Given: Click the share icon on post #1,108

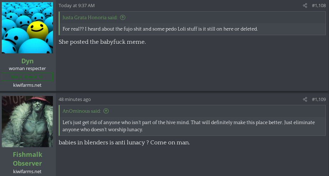Looking at the screenshot, I should coord(305,6).
